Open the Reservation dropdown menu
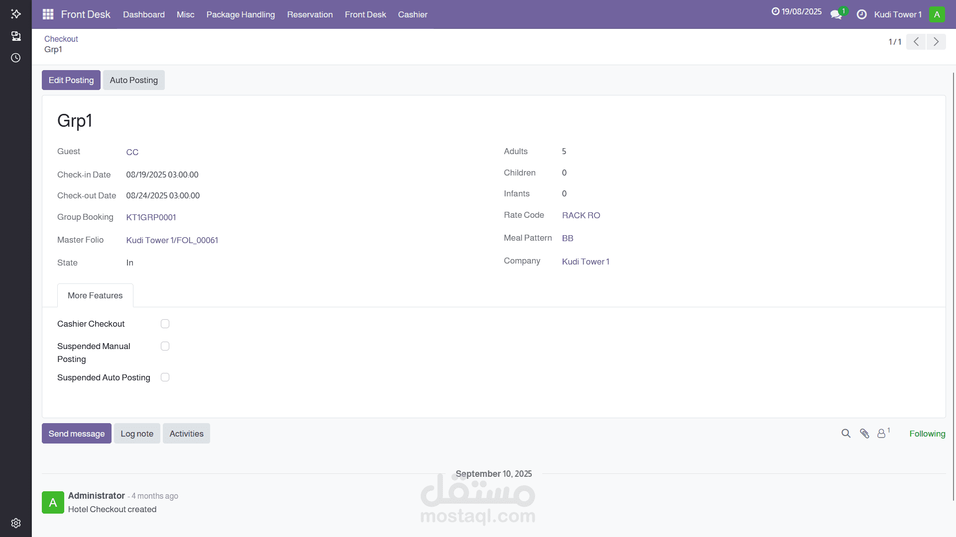The height and width of the screenshot is (537, 956). coord(310,14)
